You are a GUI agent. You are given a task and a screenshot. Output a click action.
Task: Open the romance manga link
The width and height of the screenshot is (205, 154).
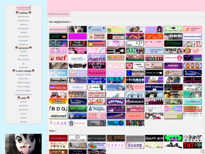(24, 75)
